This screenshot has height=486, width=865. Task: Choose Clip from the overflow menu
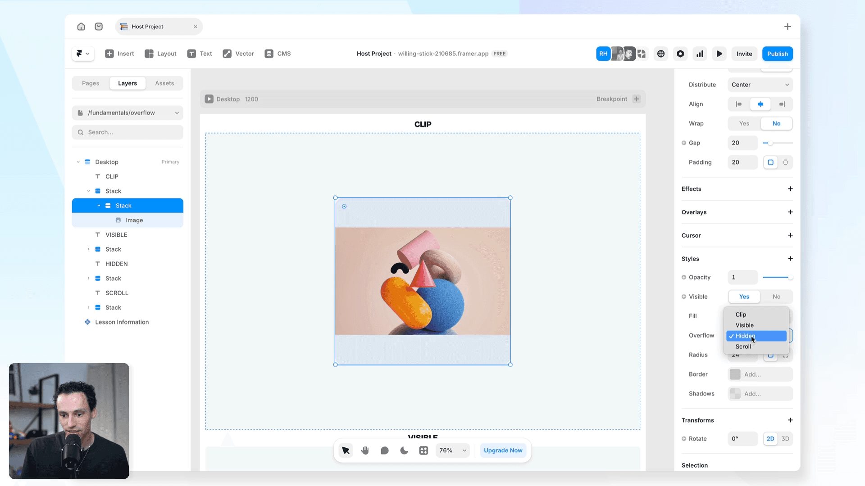(x=756, y=315)
